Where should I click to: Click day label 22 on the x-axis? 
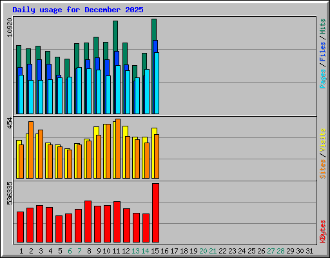(x=222, y=251)
